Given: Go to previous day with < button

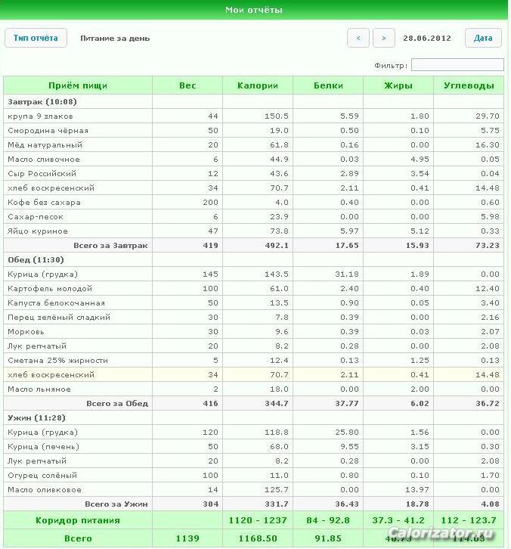Looking at the screenshot, I should [x=358, y=38].
